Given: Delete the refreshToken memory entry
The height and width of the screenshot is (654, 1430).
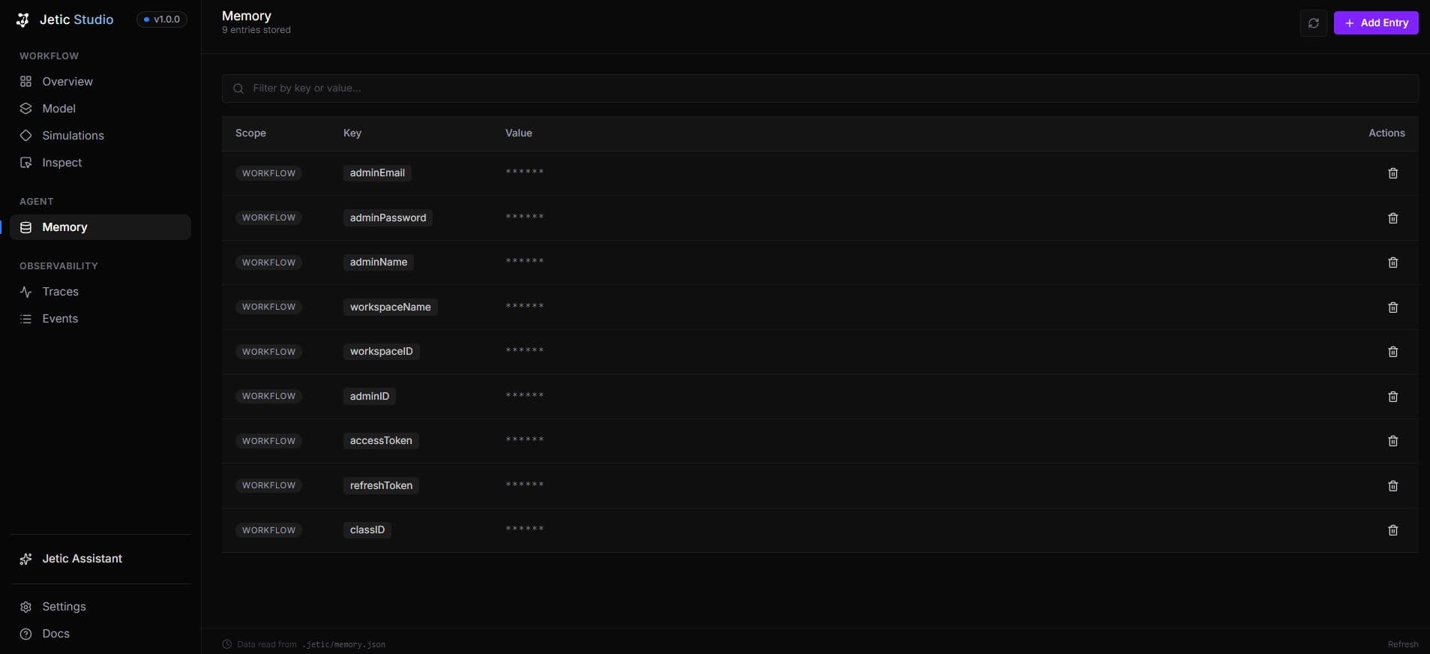Looking at the screenshot, I should pos(1393,486).
